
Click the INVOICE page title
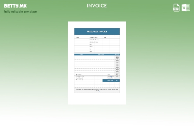point(97,6)
